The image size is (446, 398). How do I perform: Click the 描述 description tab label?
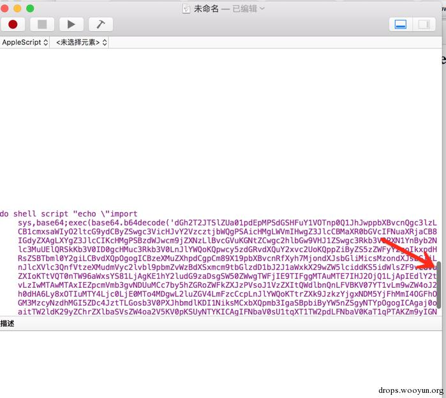pyautogui.click(x=7, y=323)
